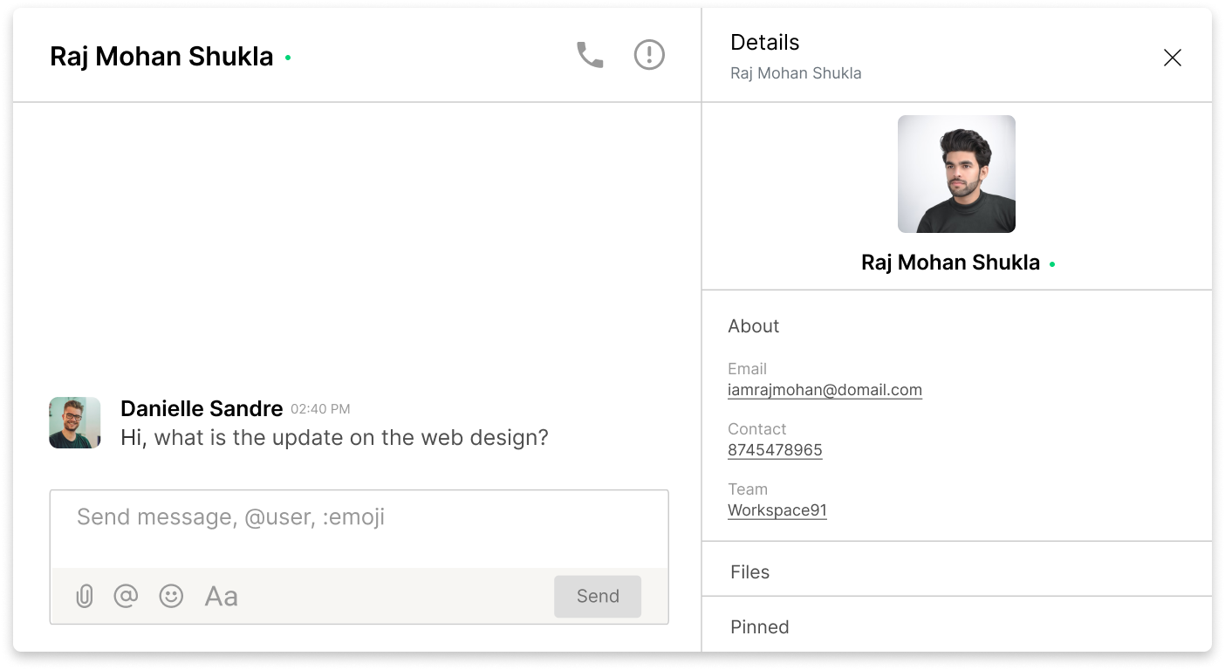This screenshot has width=1225, height=670.
Task: Attach a file using the paperclip icon
Action: tap(84, 596)
